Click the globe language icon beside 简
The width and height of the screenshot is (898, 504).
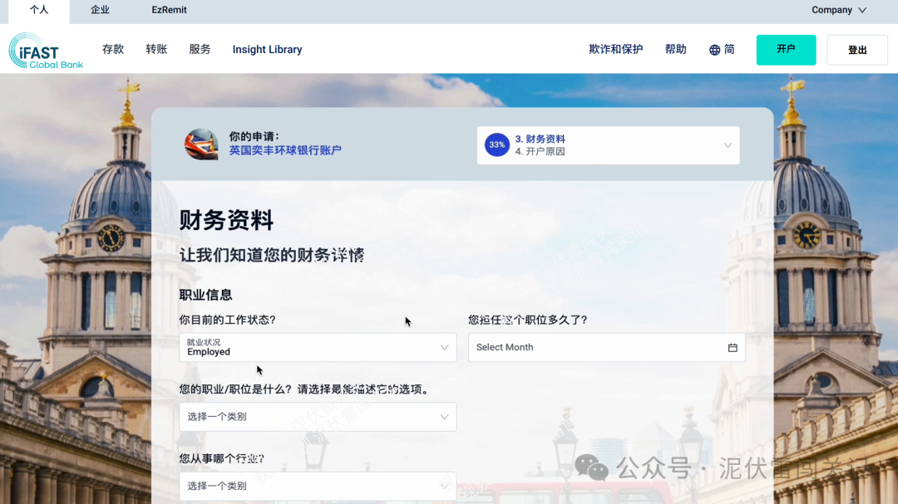713,49
